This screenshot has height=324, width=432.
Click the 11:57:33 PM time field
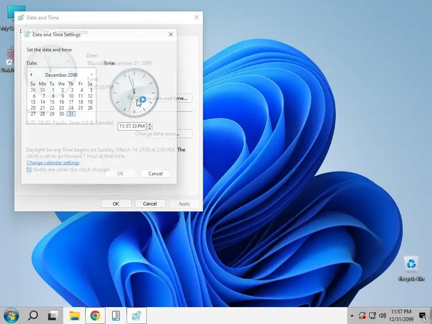132,126
